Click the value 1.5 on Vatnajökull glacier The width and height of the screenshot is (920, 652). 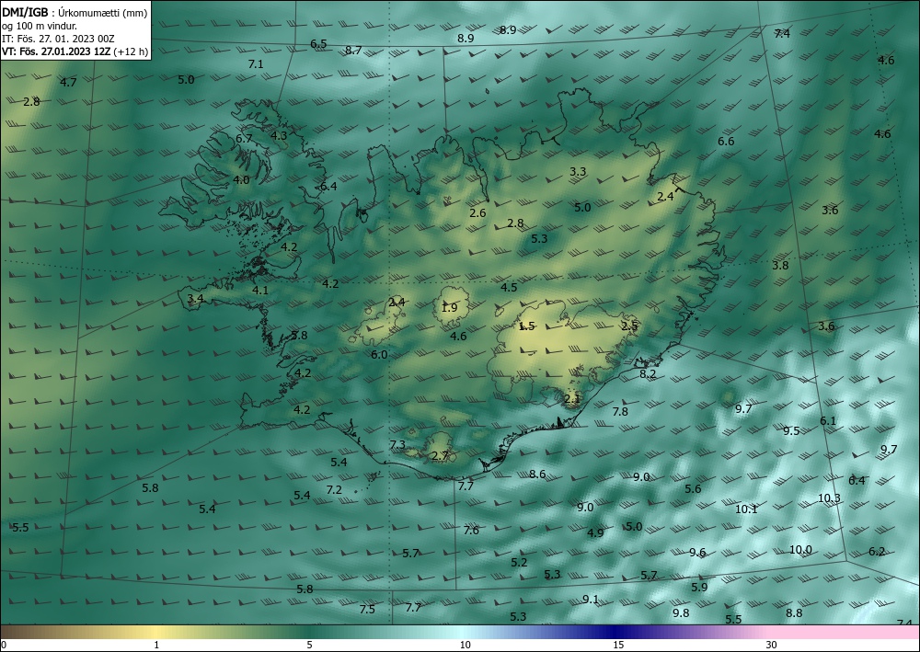[x=526, y=326]
